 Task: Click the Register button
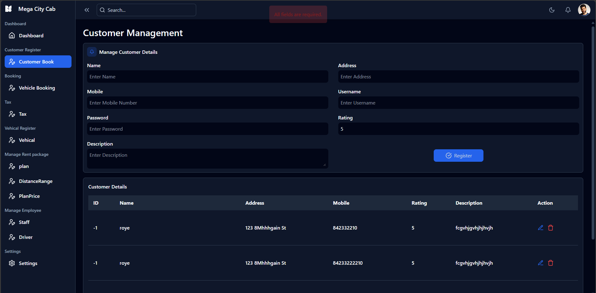tap(458, 156)
